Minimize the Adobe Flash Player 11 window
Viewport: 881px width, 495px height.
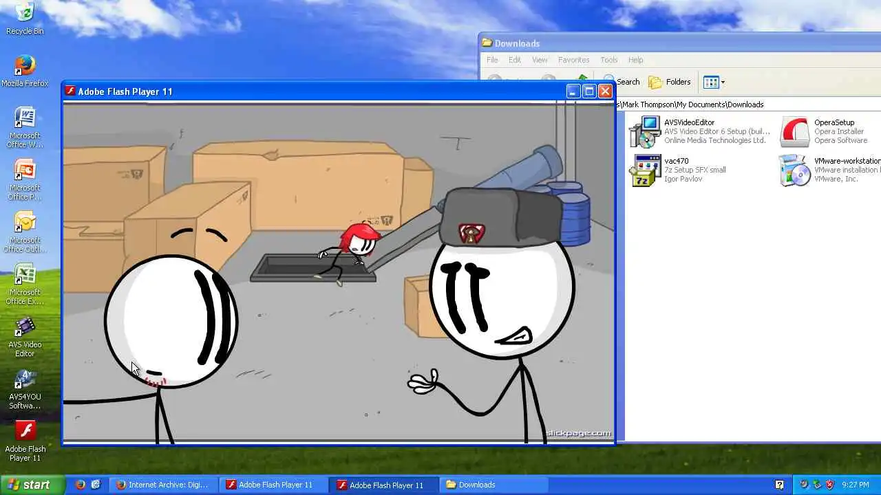tap(573, 91)
